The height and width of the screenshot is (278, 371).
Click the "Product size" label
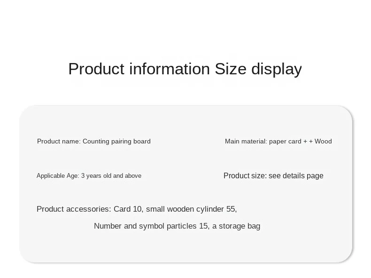[x=245, y=176]
